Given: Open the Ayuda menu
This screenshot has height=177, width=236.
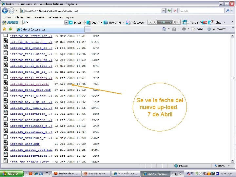Looking at the screenshot, I should pyautogui.click(x=69, y=17).
